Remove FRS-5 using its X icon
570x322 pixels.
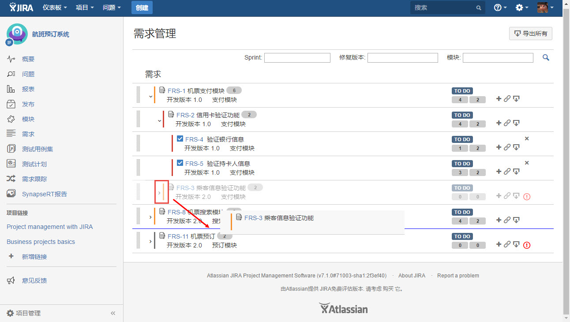(527, 163)
